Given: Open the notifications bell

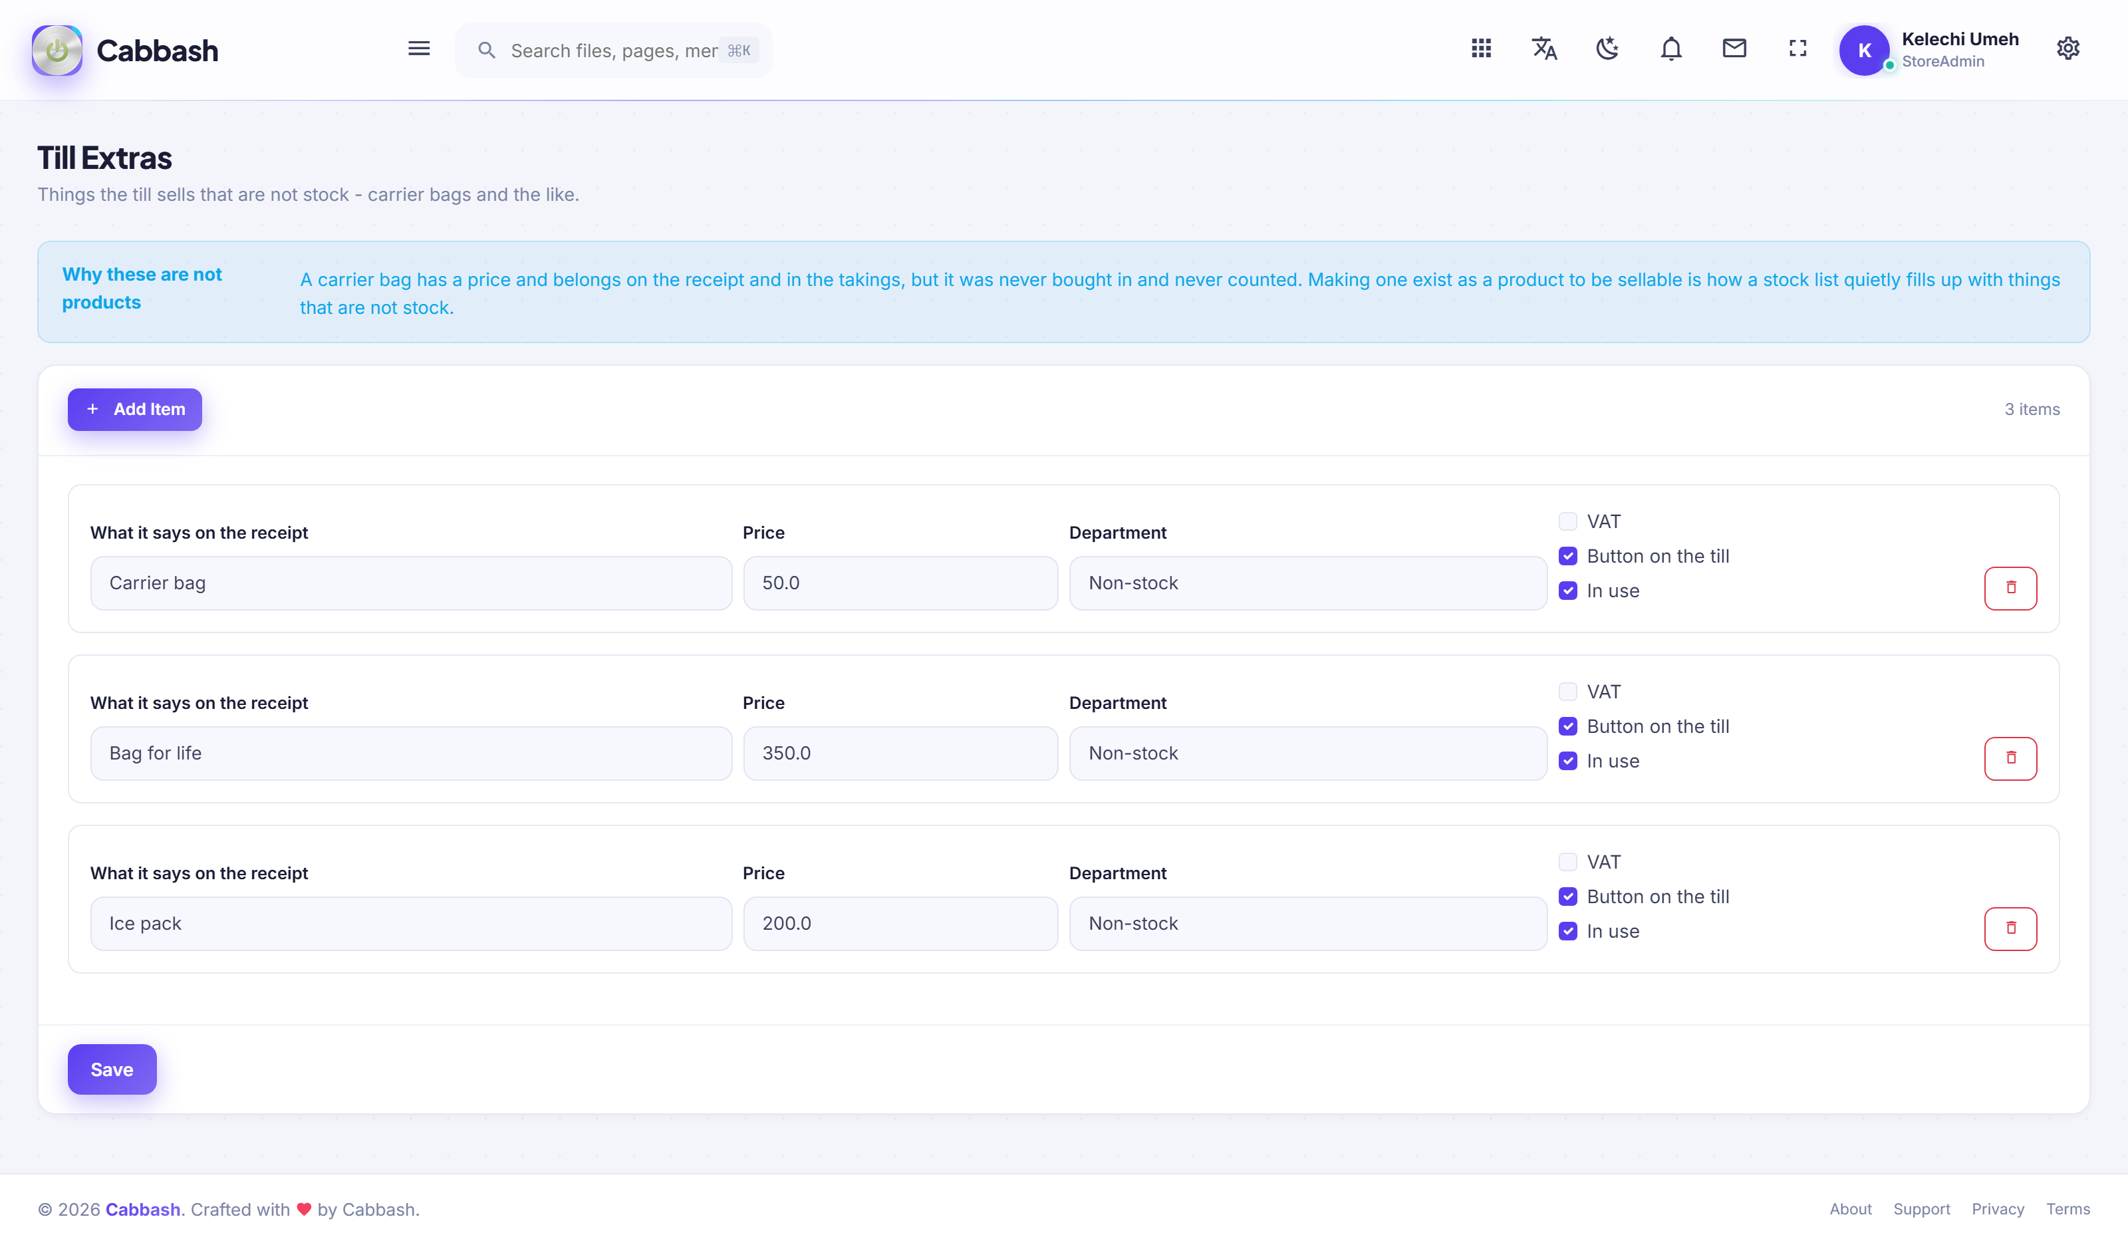Looking at the screenshot, I should tap(1671, 49).
